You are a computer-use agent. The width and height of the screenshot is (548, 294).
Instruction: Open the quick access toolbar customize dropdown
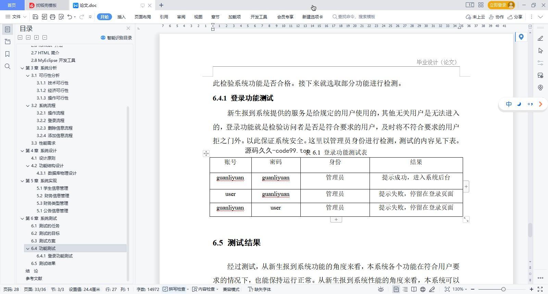[90, 17]
